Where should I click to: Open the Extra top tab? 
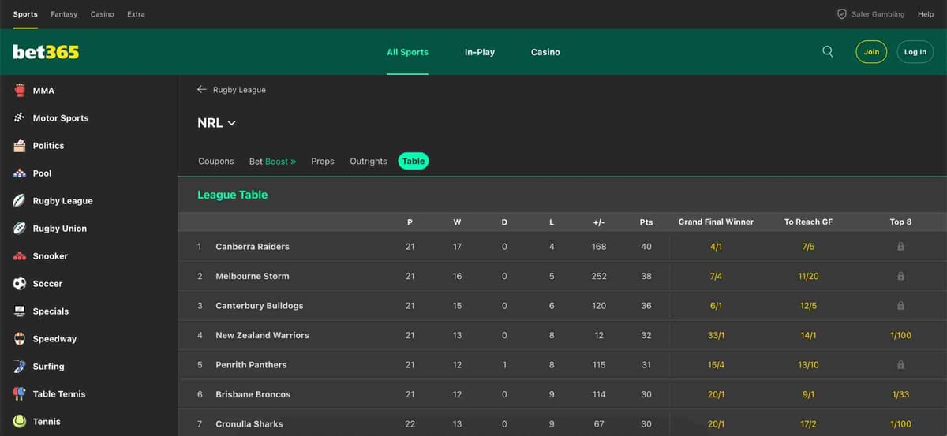pyautogui.click(x=137, y=14)
